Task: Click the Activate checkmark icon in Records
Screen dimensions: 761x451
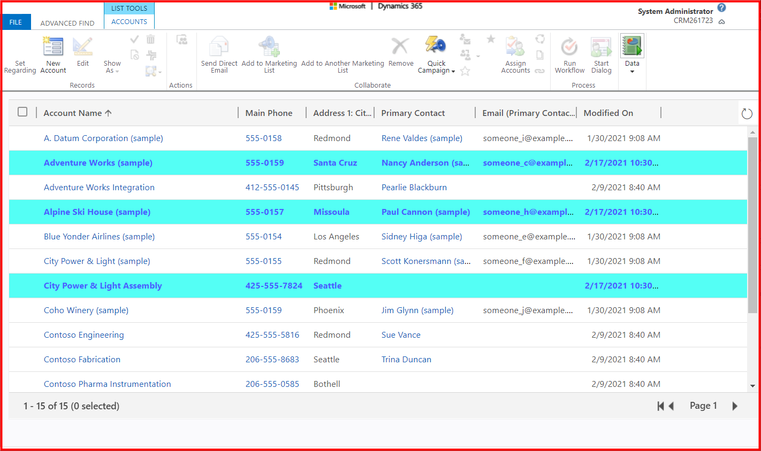Action: pyautogui.click(x=134, y=40)
